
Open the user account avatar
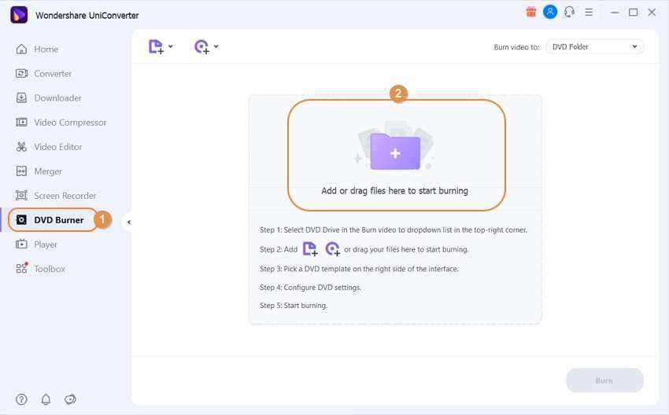pyautogui.click(x=550, y=12)
